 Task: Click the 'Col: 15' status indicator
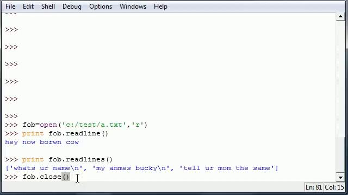coord(334,187)
